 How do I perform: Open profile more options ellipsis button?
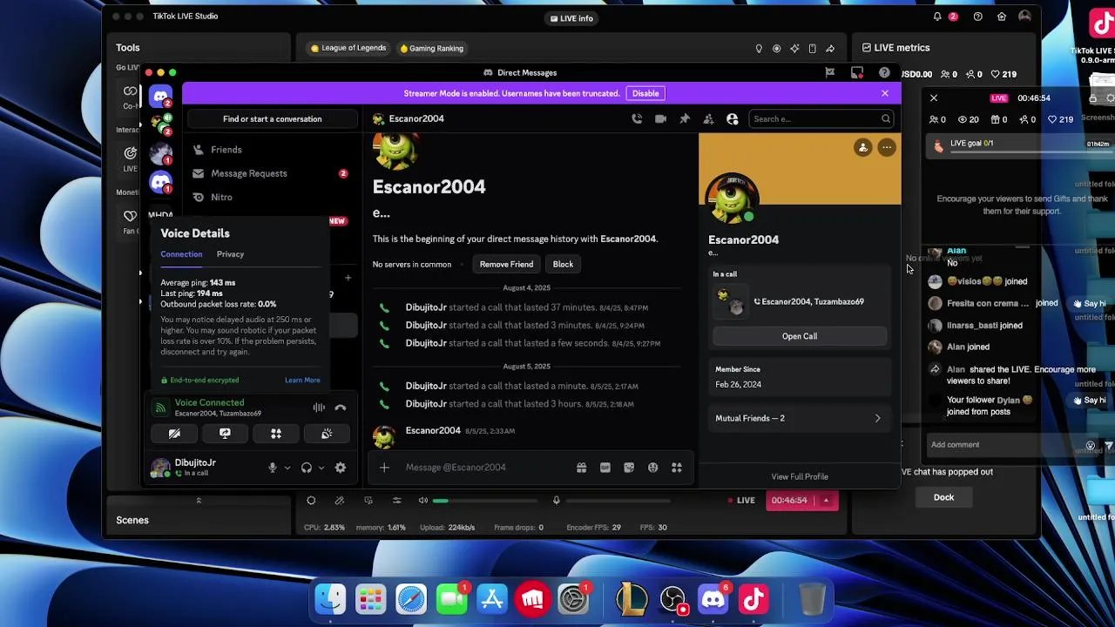click(887, 148)
